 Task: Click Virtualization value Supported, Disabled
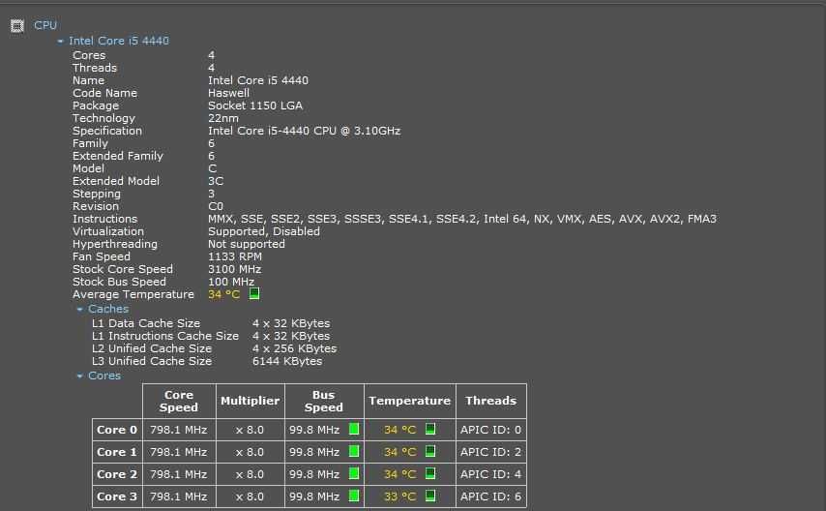click(264, 231)
